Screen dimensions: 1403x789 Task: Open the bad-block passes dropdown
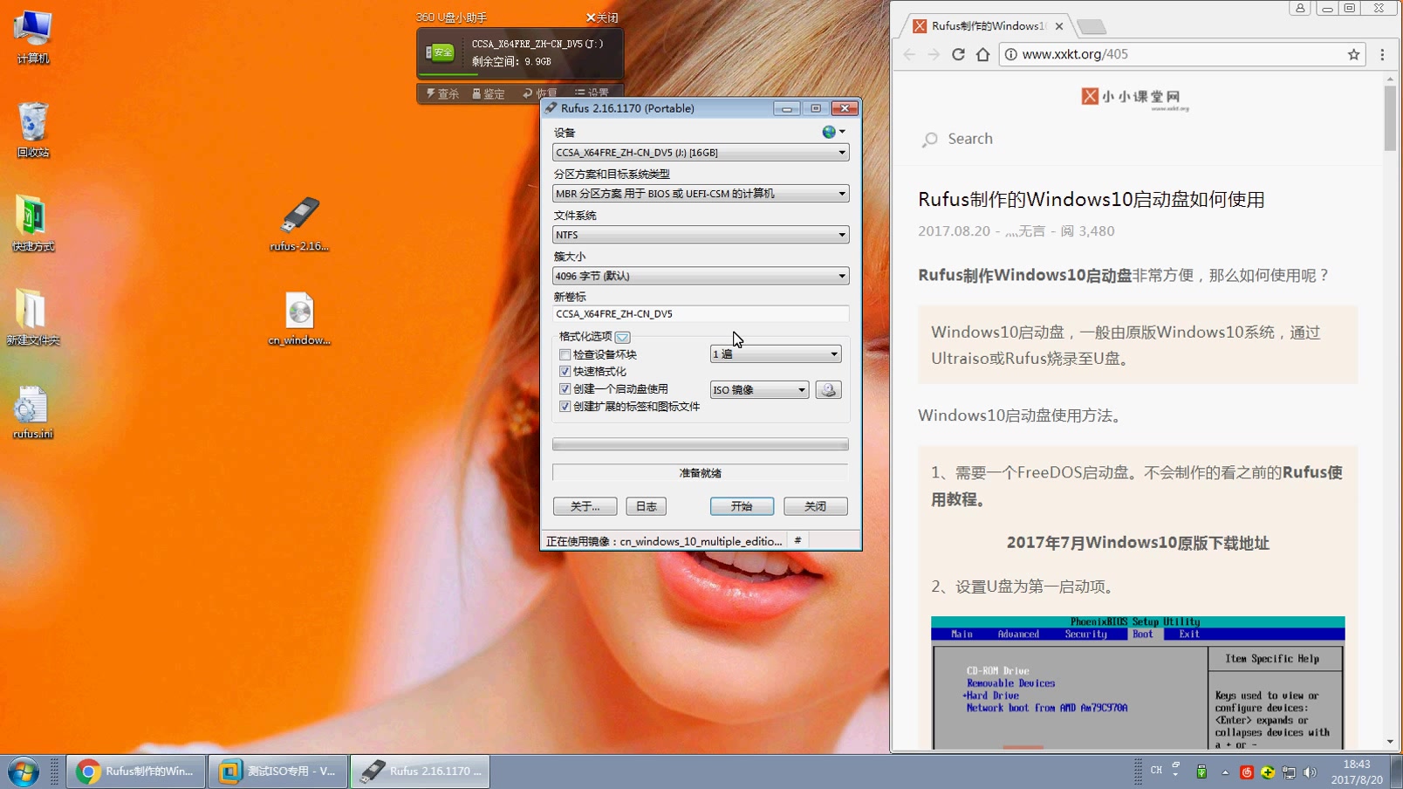coord(776,354)
